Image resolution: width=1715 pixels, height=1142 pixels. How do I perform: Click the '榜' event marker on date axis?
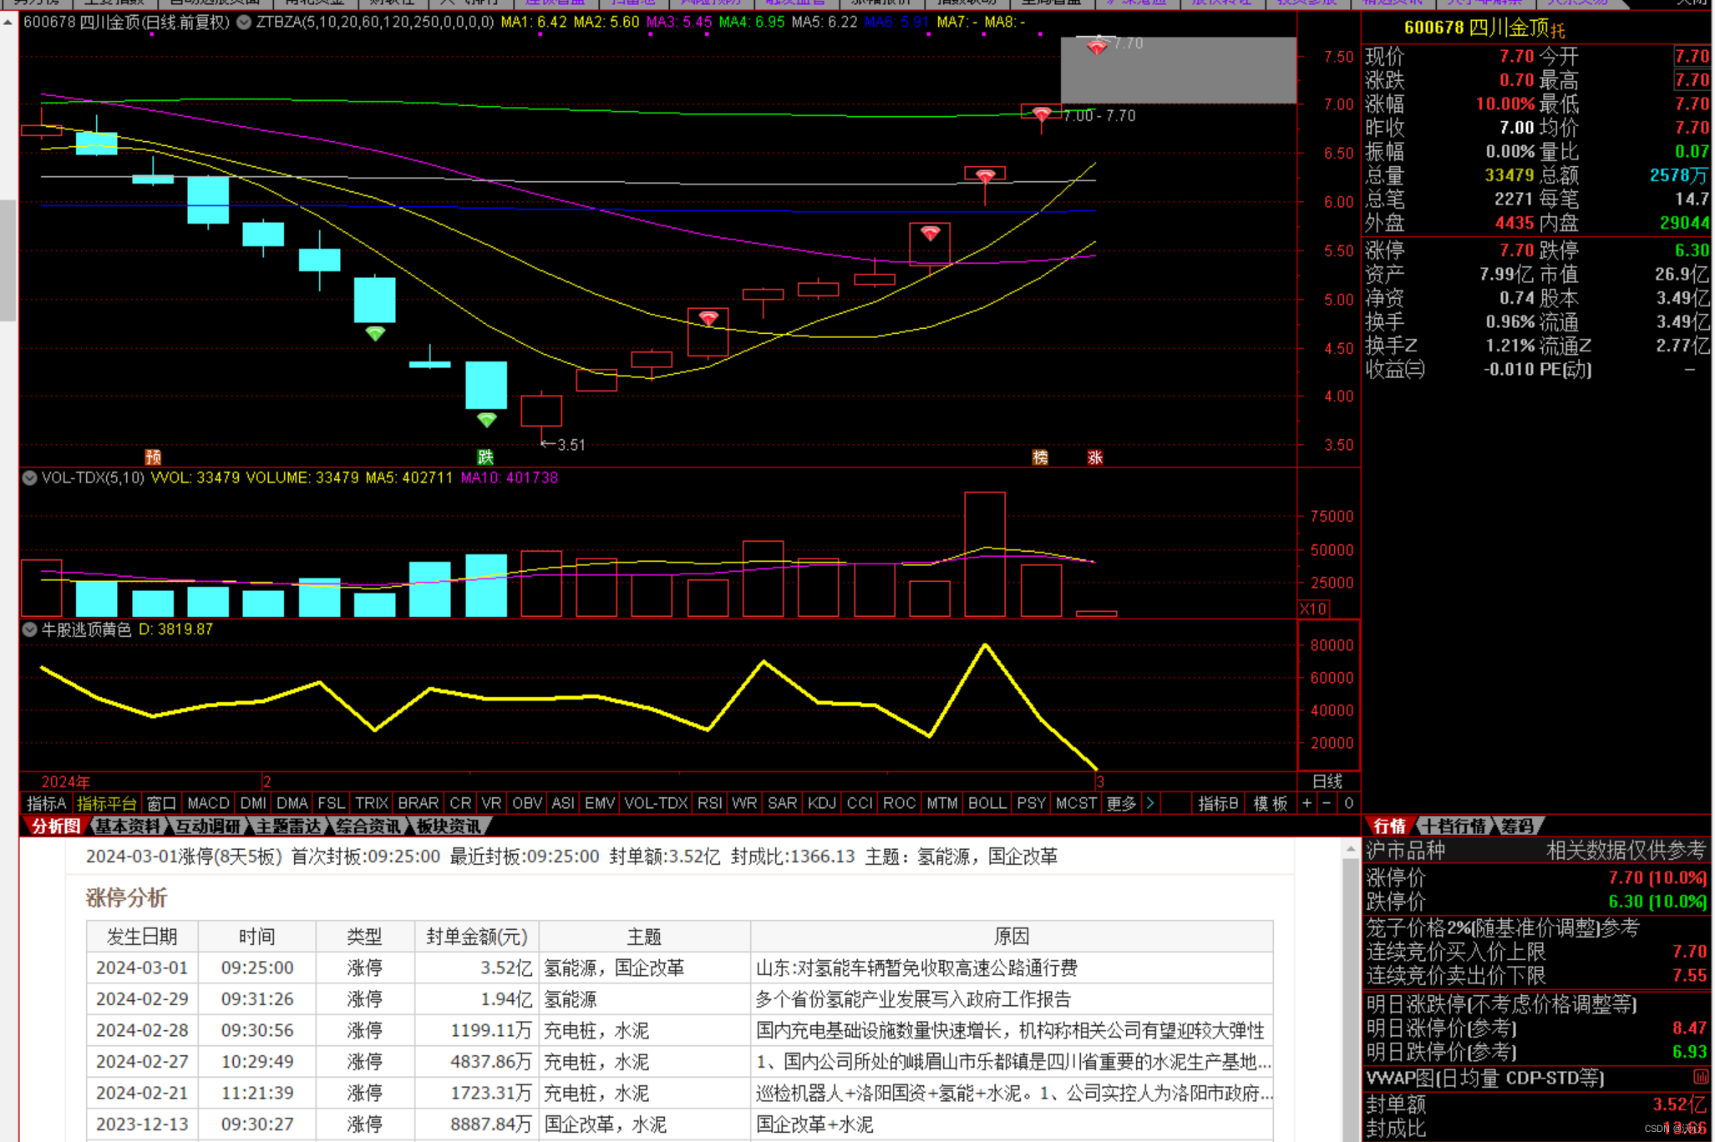click(1040, 457)
